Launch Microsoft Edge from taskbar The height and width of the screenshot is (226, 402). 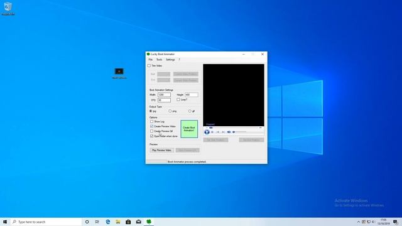107,222
